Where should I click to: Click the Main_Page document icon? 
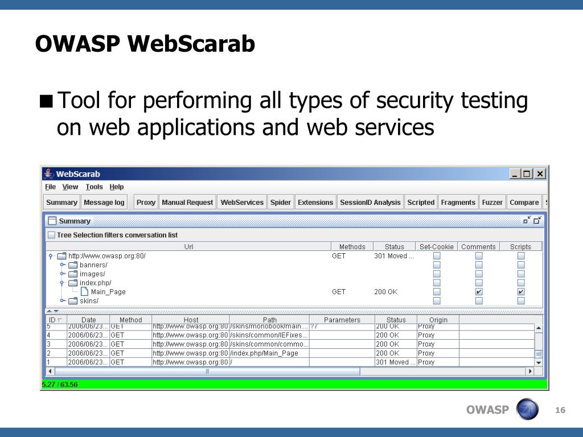(x=84, y=292)
